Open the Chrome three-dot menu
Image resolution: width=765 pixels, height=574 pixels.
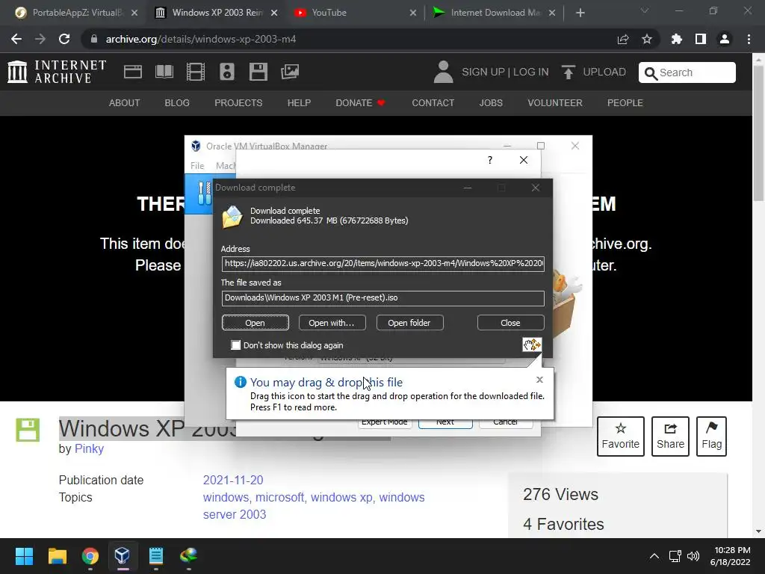pyautogui.click(x=749, y=39)
